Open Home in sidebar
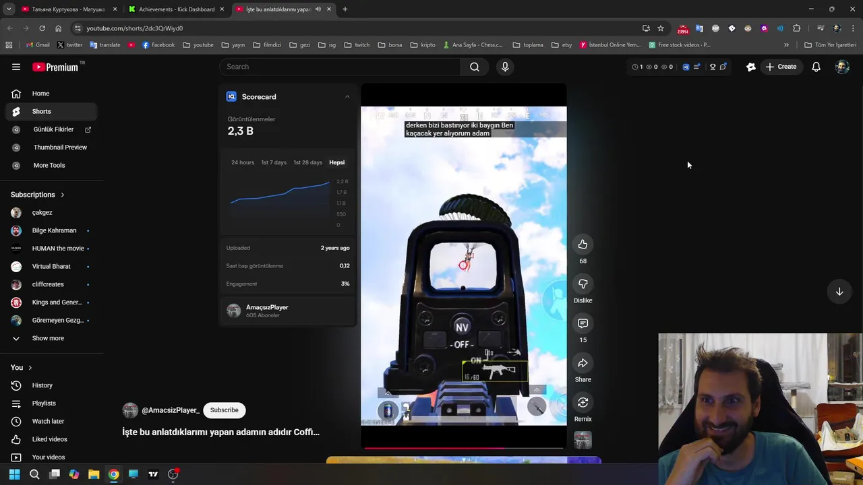 (51, 94)
